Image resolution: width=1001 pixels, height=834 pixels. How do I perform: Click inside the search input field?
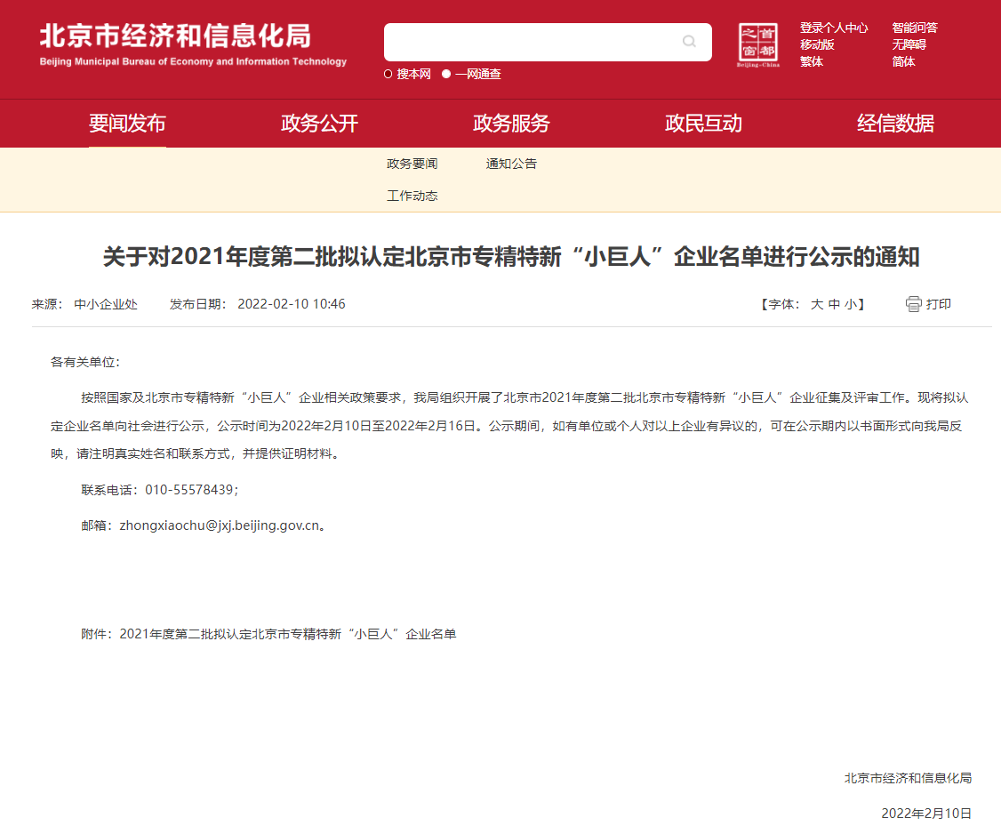click(529, 42)
